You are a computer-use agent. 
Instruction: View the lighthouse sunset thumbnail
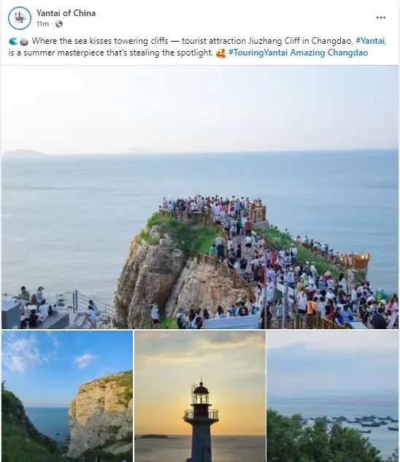(x=200, y=396)
